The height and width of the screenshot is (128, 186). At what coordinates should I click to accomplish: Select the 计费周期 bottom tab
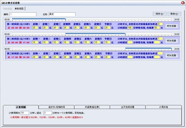[x=21, y=107]
